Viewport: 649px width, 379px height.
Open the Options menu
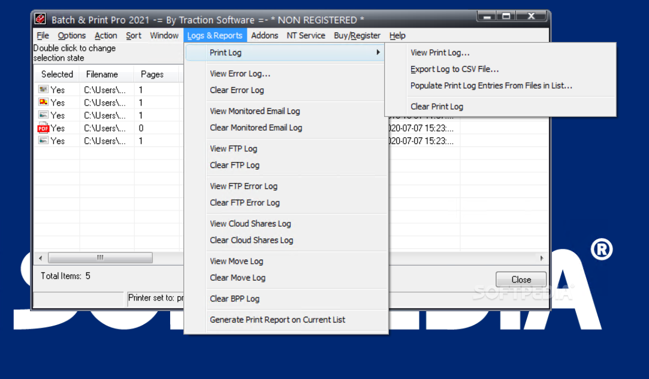tap(71, 35)
